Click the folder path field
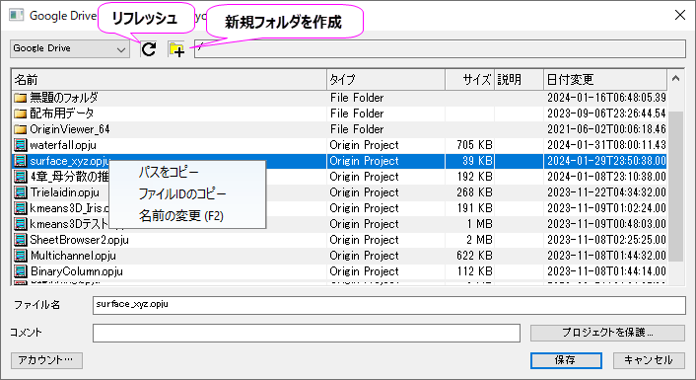Viewport: 696px width, 380px height. point(440,49)
